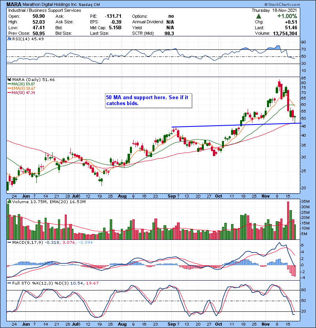Click the Bid Size label
This screenshot has height=328, width=316.
coord(64,34)
